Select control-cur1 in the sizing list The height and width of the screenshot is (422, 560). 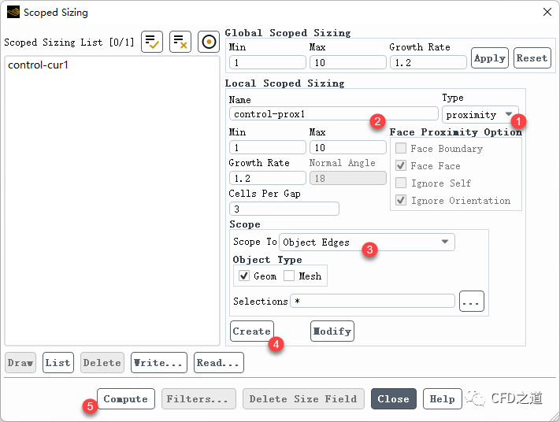click(x=38, y=65)
